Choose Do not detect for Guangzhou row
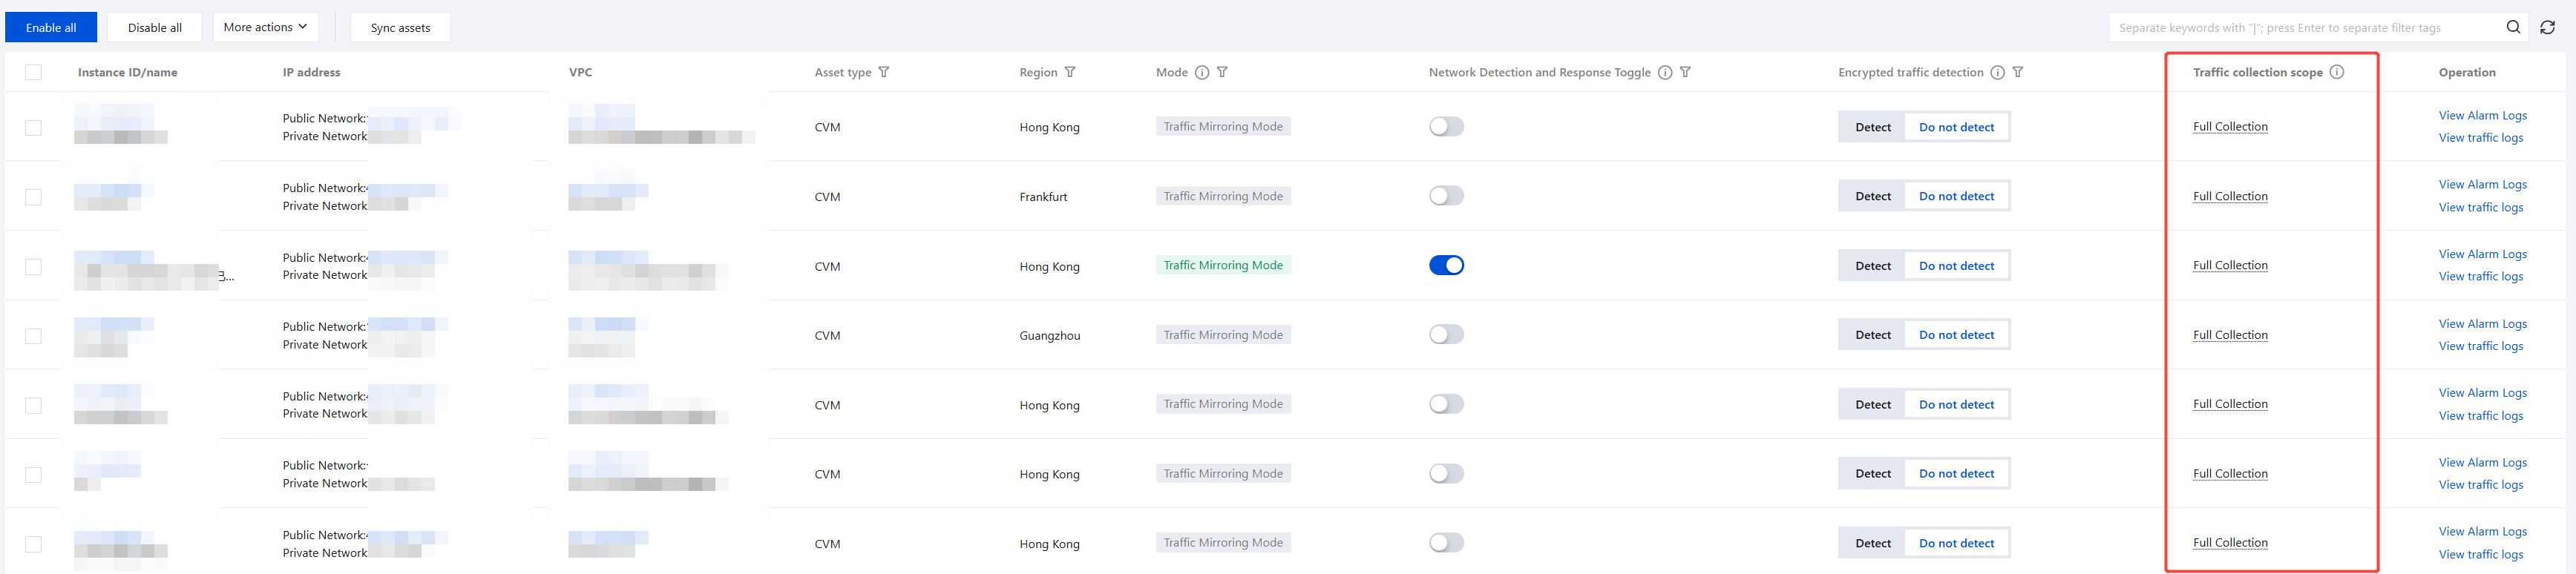 click(x=1956, y=335)
